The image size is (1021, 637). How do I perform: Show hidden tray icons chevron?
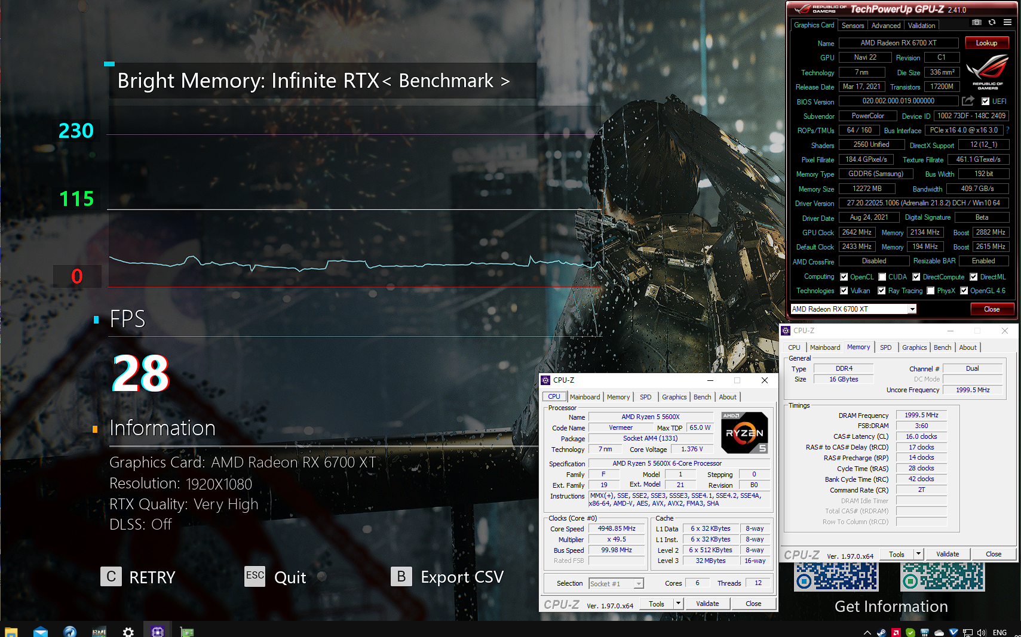coord(867,632)
